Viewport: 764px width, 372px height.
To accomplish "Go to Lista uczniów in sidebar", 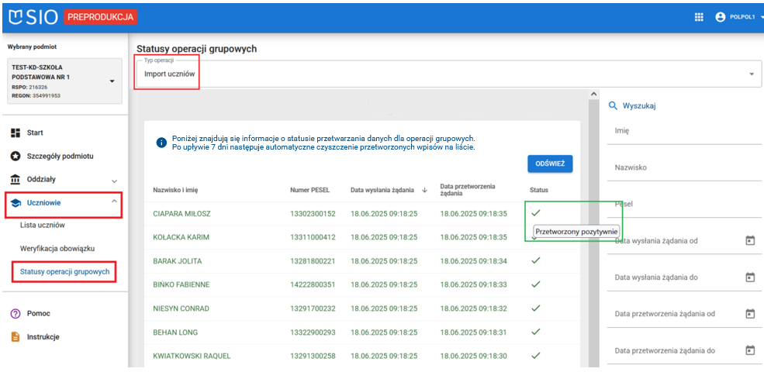I will point(42,226).
